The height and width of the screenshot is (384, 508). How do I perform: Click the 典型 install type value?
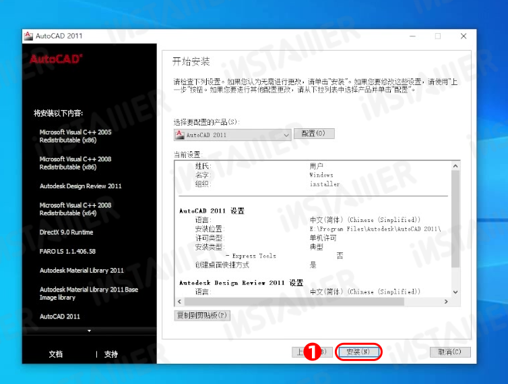[x=316, y=247]
